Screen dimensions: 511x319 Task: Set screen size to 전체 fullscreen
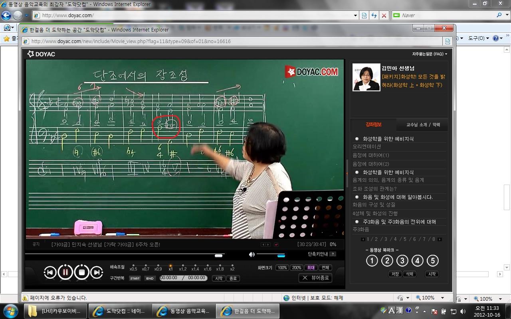click(325, 268)
